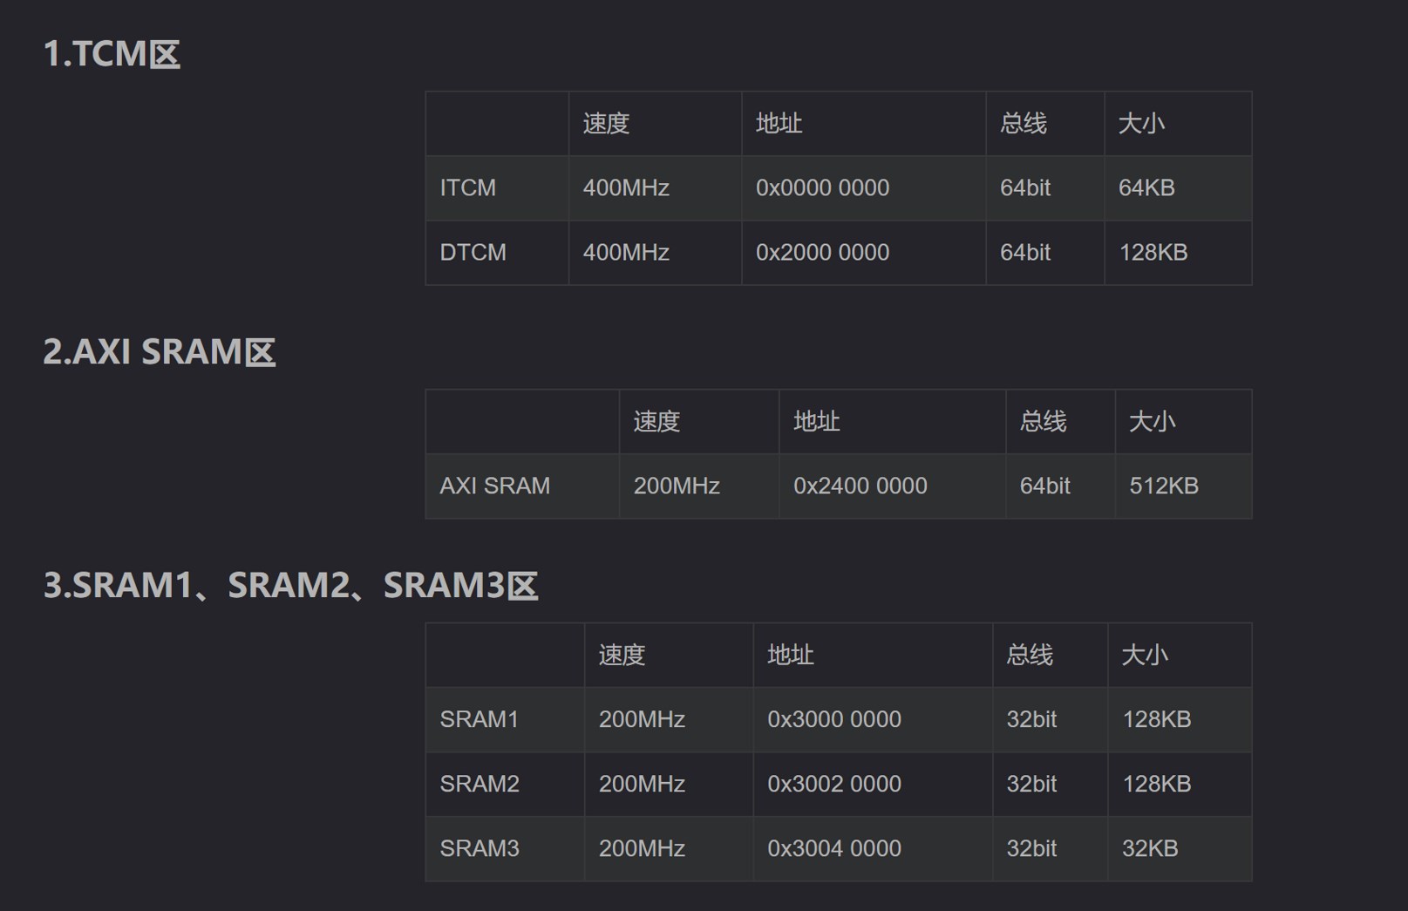
Task: Click the 1.TCM区 section heading
Action: [112, 54]
